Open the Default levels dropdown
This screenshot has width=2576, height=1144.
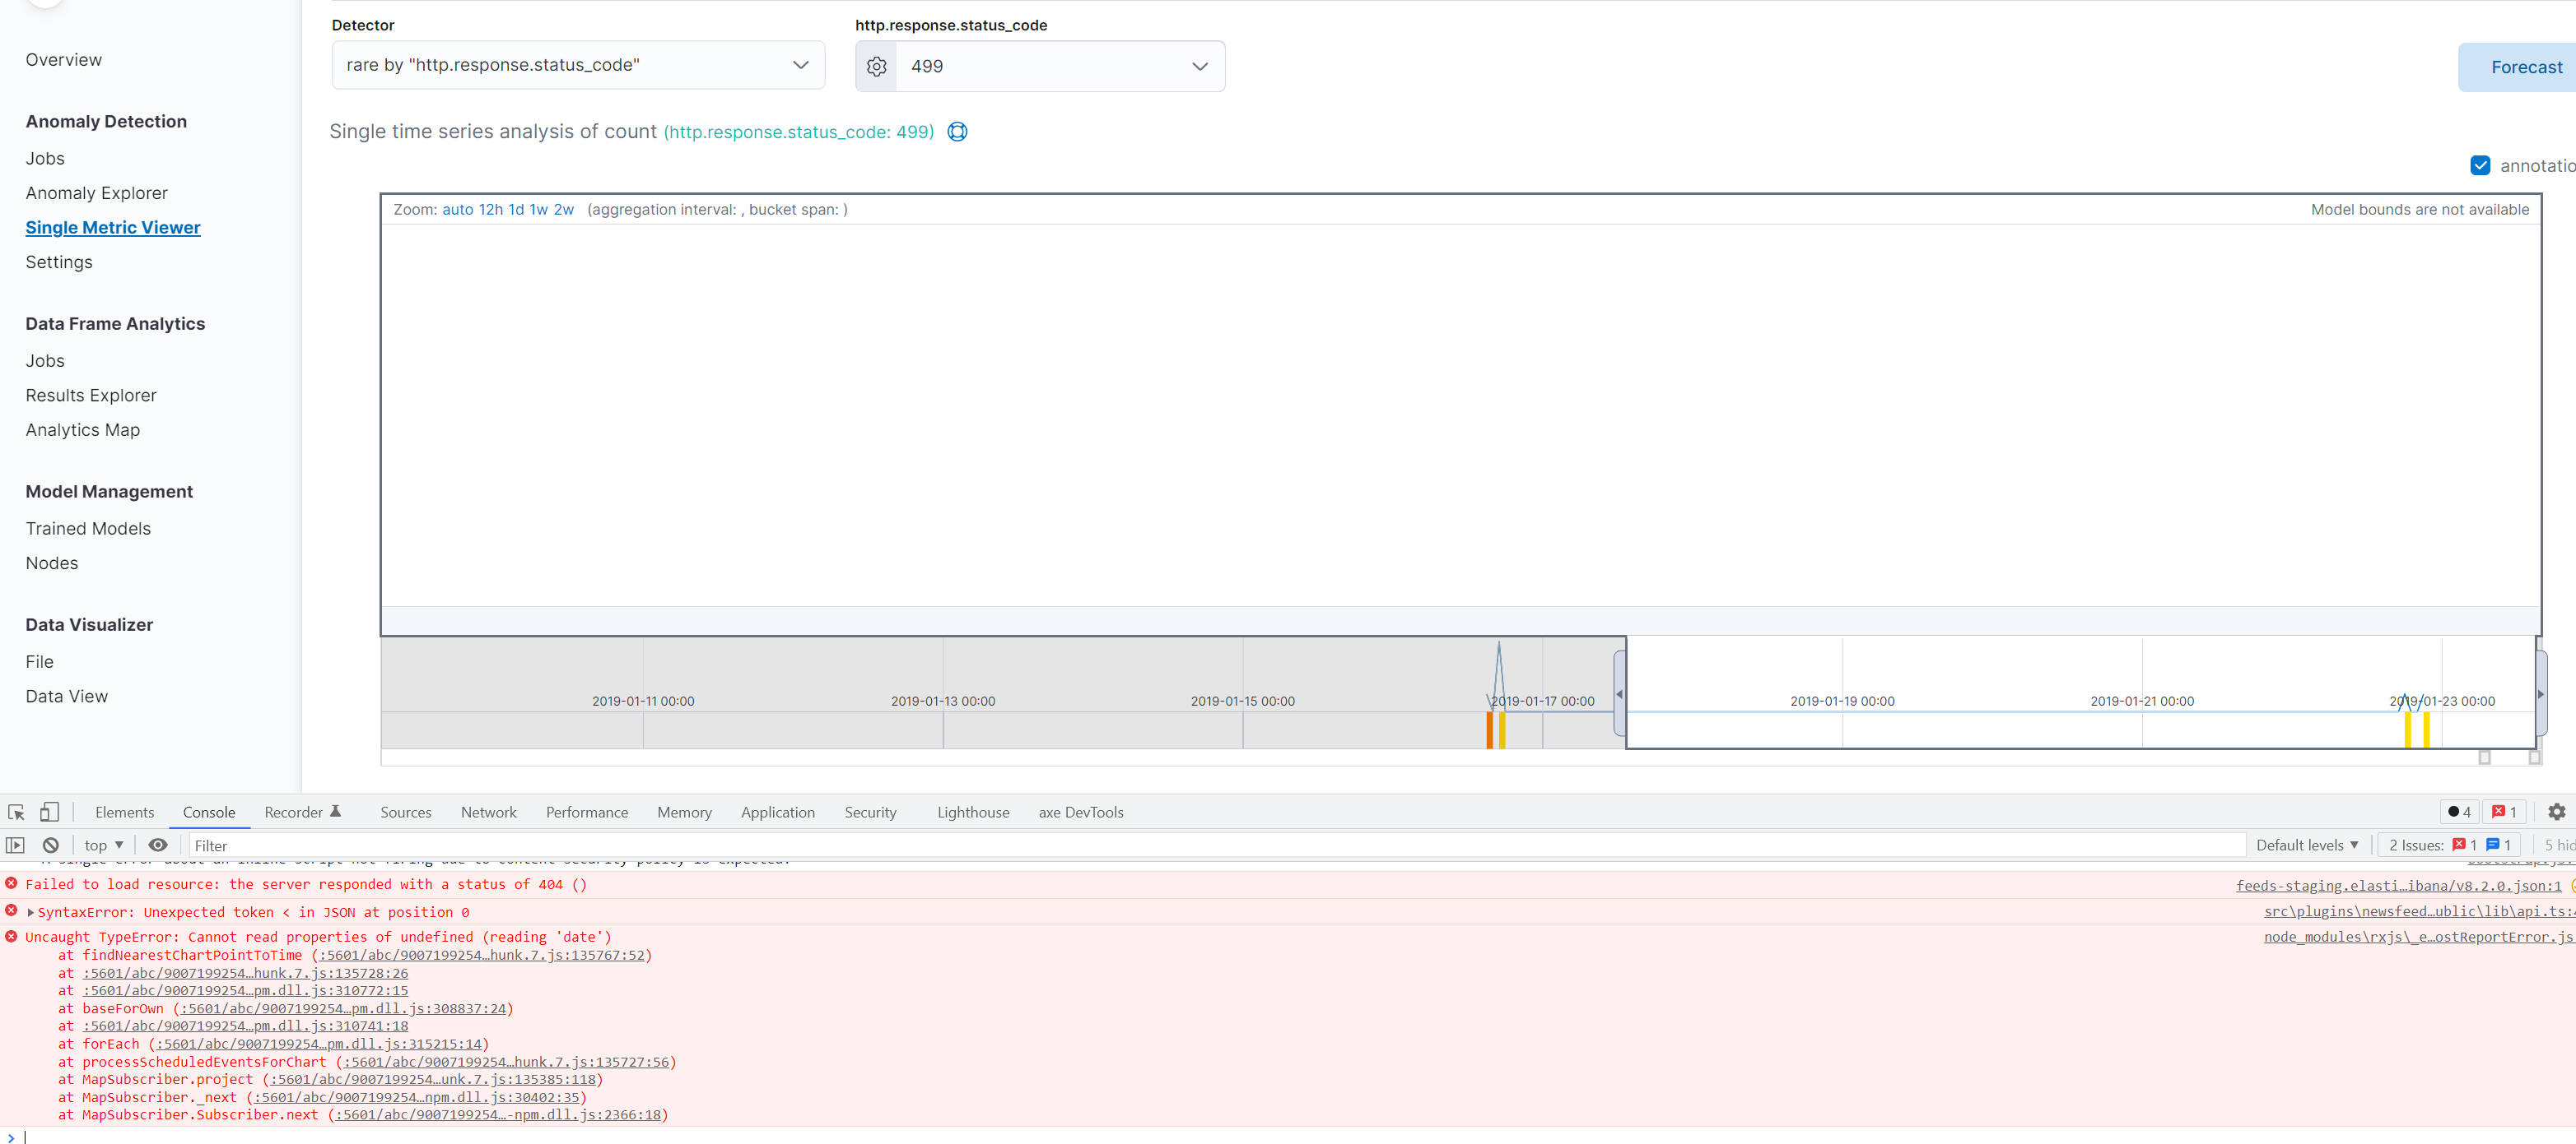pos(2306,845)
